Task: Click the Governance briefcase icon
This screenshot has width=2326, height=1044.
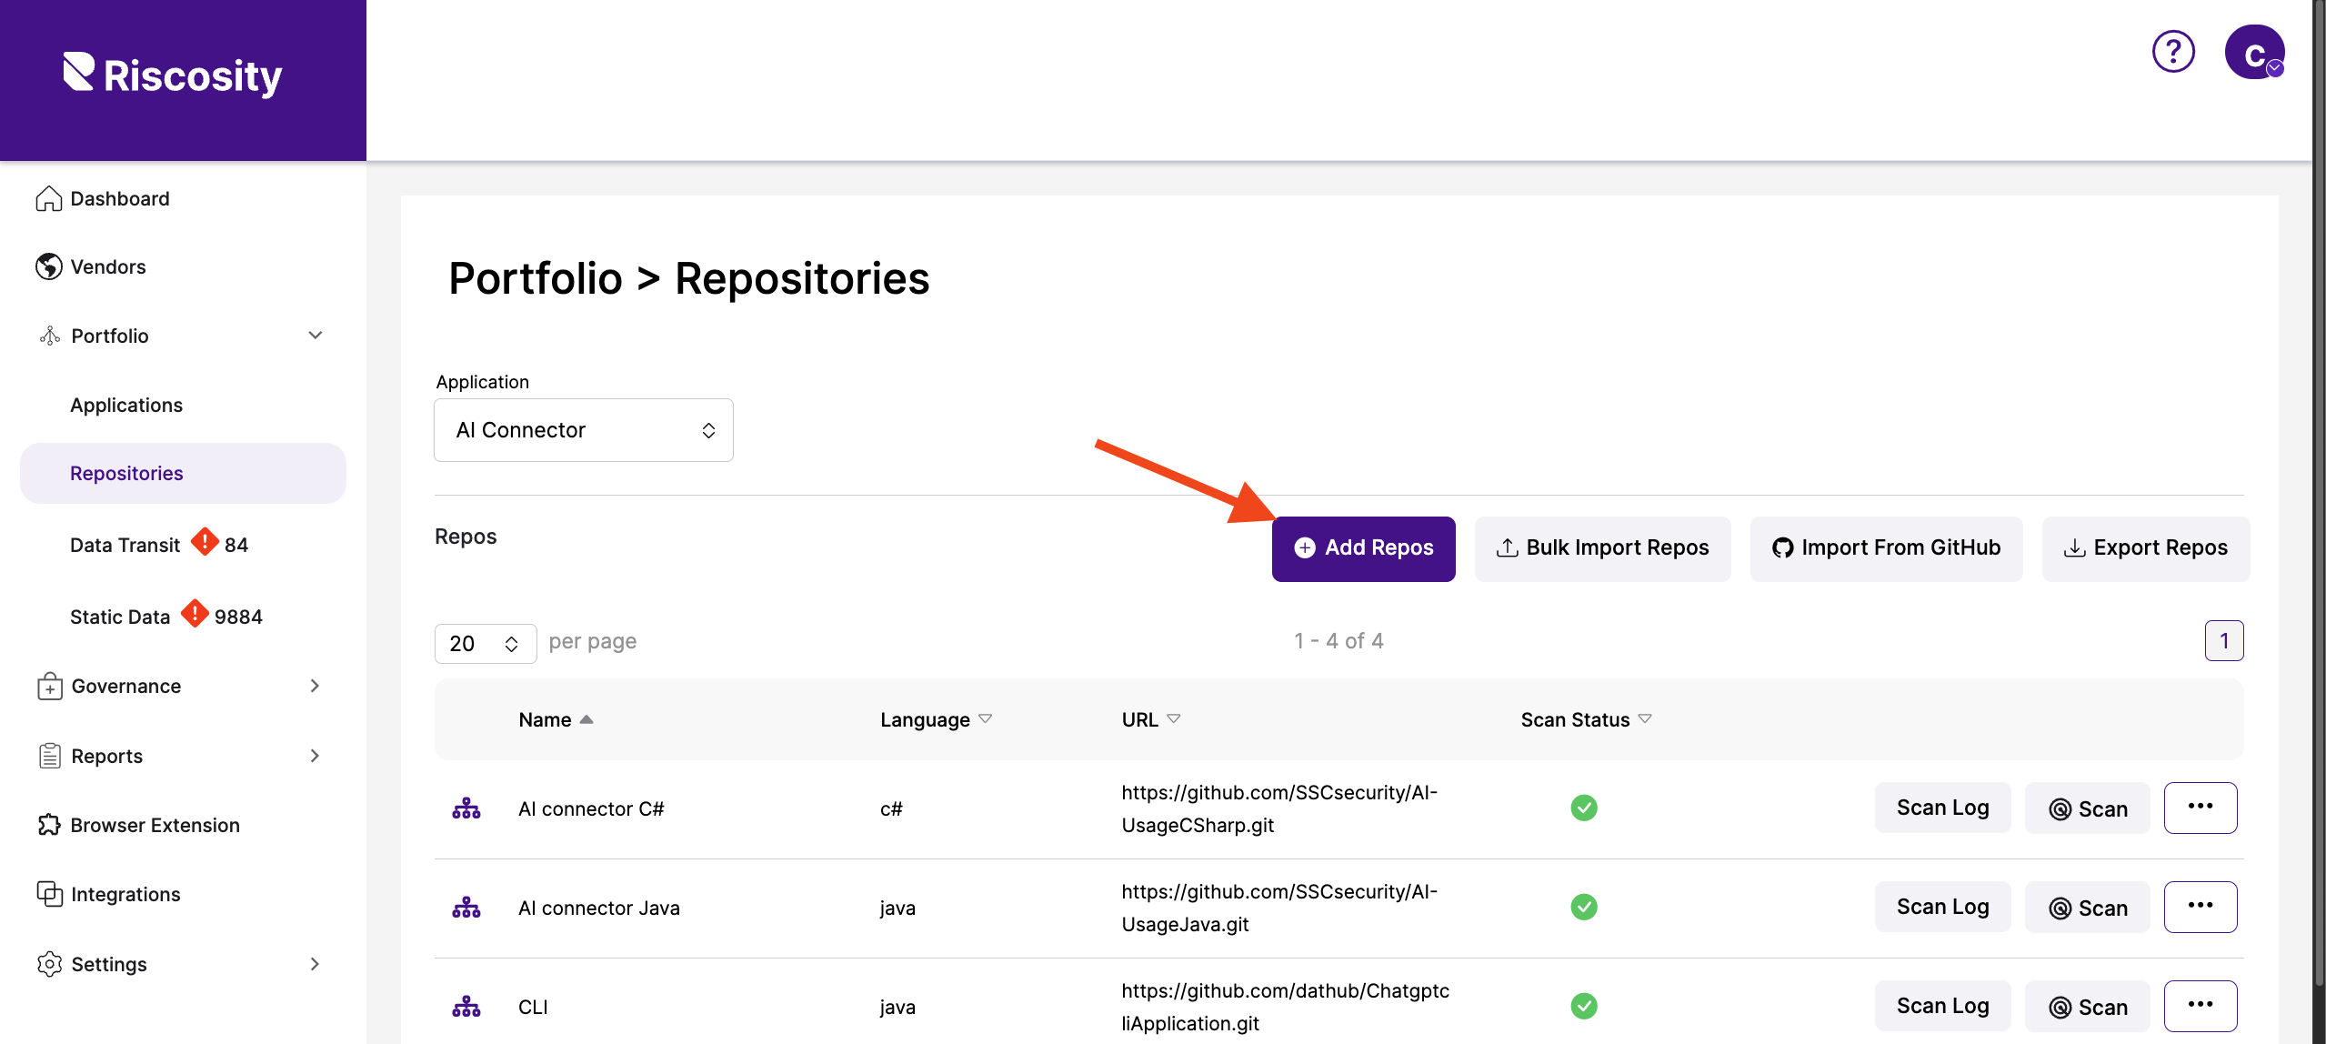Action: pyautogui.click(x=50, y=686)
